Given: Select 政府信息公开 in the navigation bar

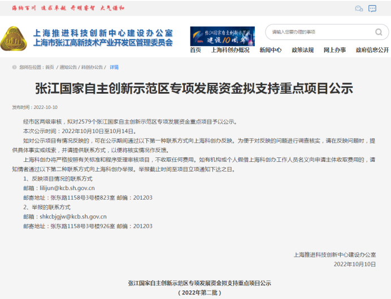Looking at the screenshot, I should (x=372, y=50).
